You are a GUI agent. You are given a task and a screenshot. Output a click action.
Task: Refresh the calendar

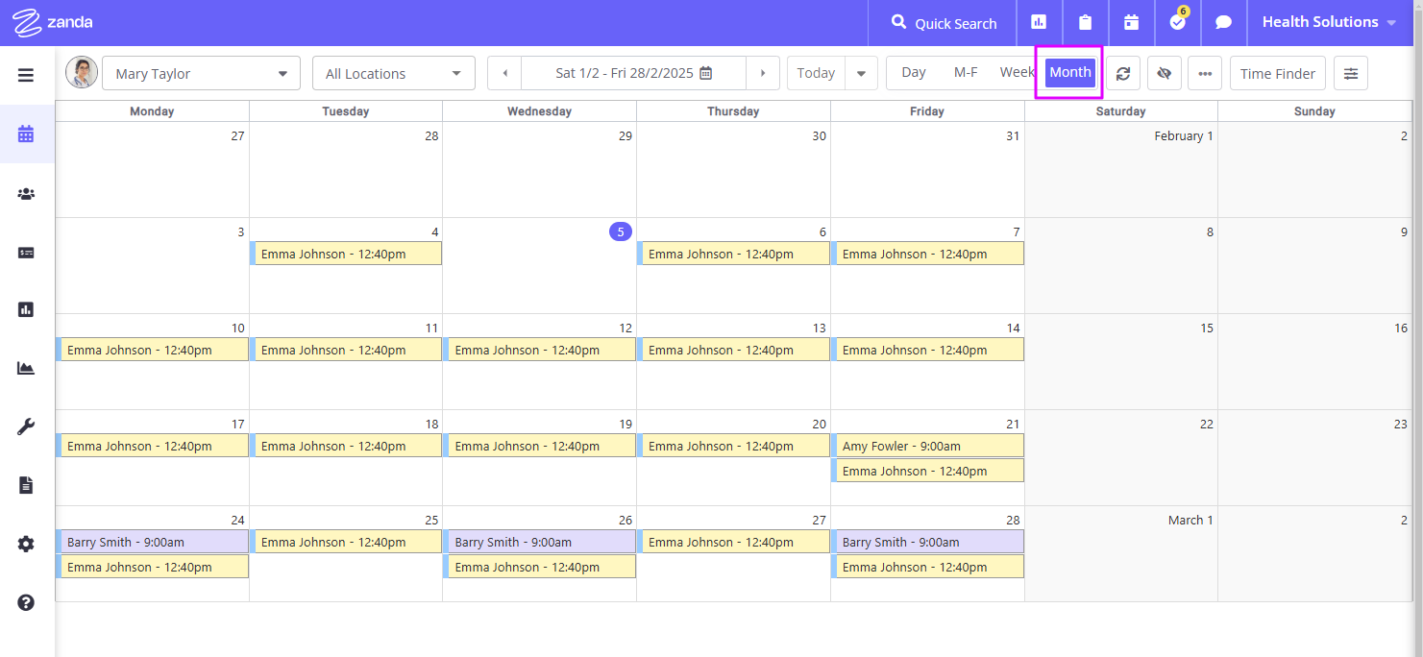[x=1123, y=73]
